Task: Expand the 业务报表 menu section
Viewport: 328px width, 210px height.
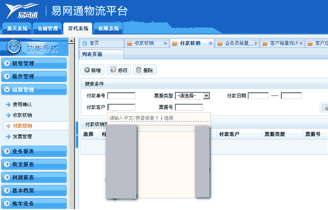Action: (x=34, y=151)
